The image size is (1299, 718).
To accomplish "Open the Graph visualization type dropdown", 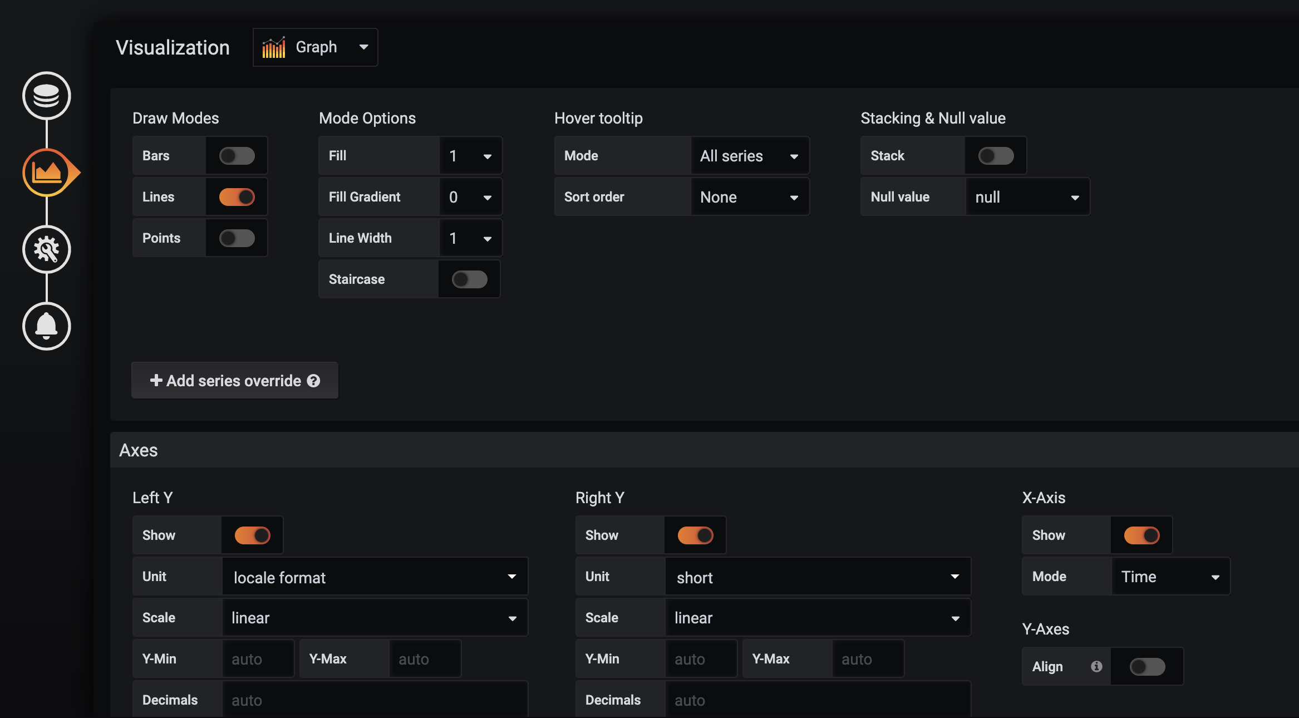I will [315, 47].
